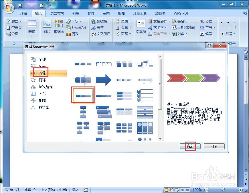Click zoom out minus button

[x=207, y=190]
